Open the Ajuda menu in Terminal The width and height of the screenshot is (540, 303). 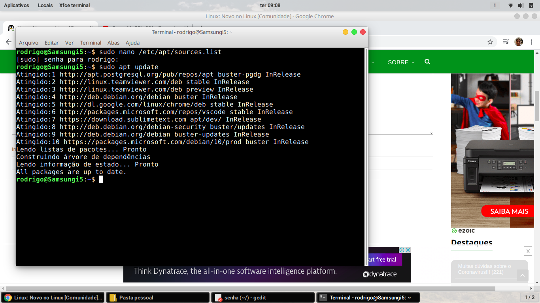(x=132, y=43)
